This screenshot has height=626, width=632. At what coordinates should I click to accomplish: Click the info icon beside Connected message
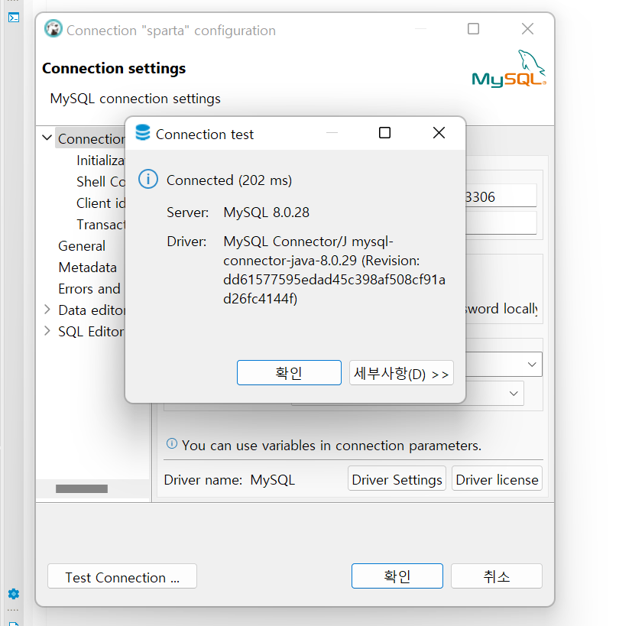148,179
